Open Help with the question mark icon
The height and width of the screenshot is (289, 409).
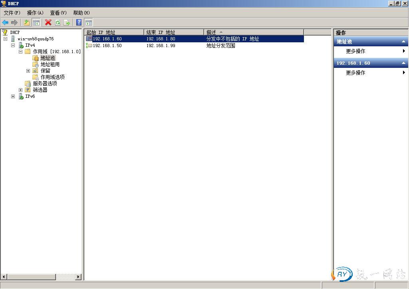pos(79,22)
